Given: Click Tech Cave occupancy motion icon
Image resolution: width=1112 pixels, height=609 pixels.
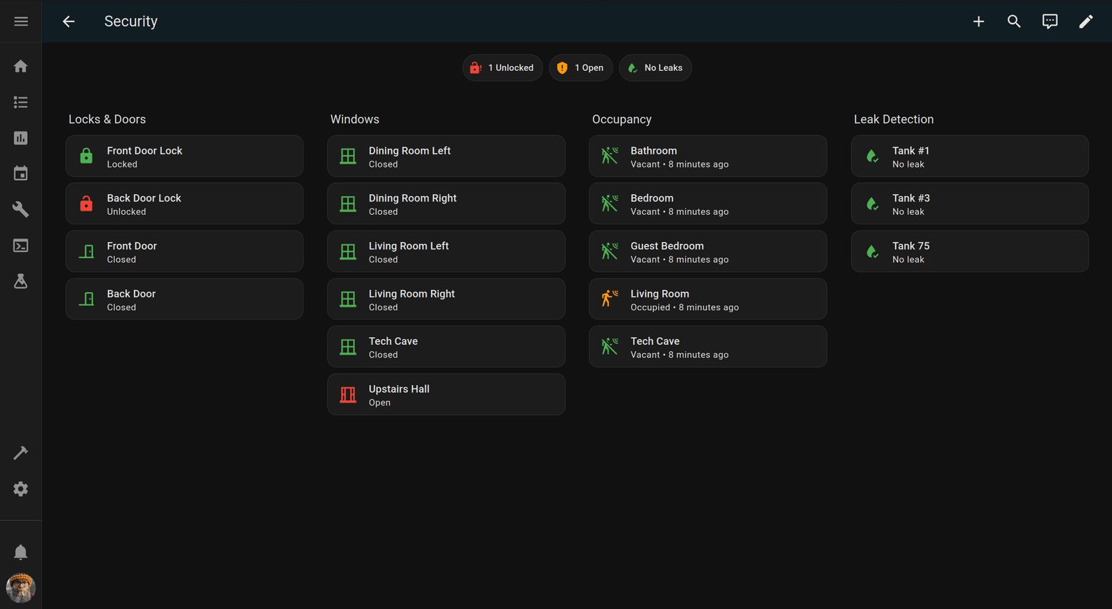Looking at the screenshot, I should [610, 347].
